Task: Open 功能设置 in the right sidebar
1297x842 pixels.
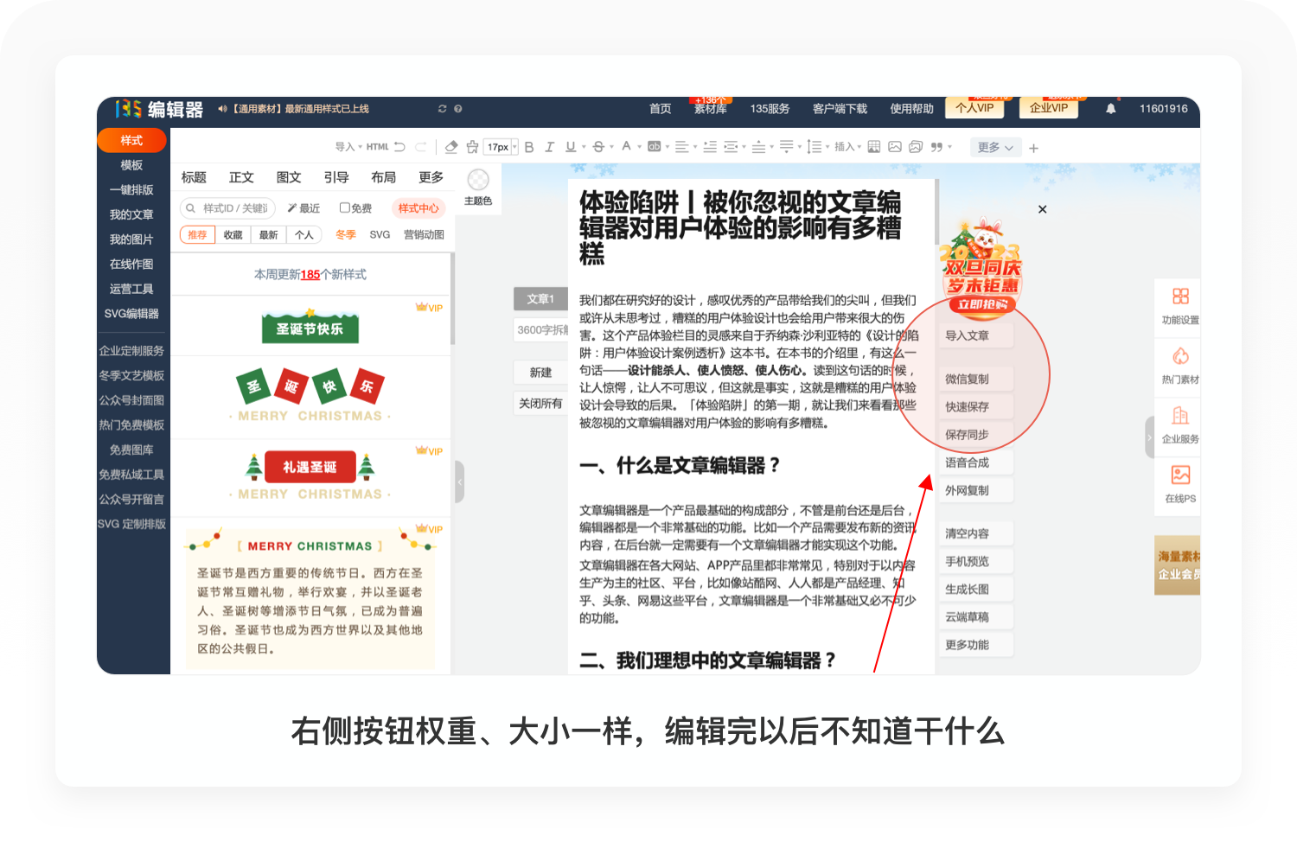Action: 1180,305
